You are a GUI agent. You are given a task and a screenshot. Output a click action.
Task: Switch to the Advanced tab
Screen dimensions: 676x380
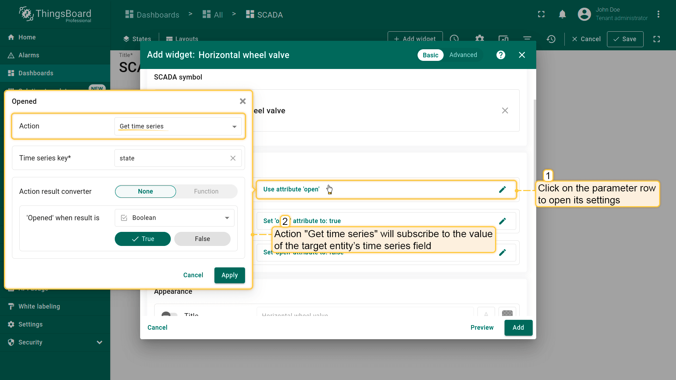tap(463, 55)
